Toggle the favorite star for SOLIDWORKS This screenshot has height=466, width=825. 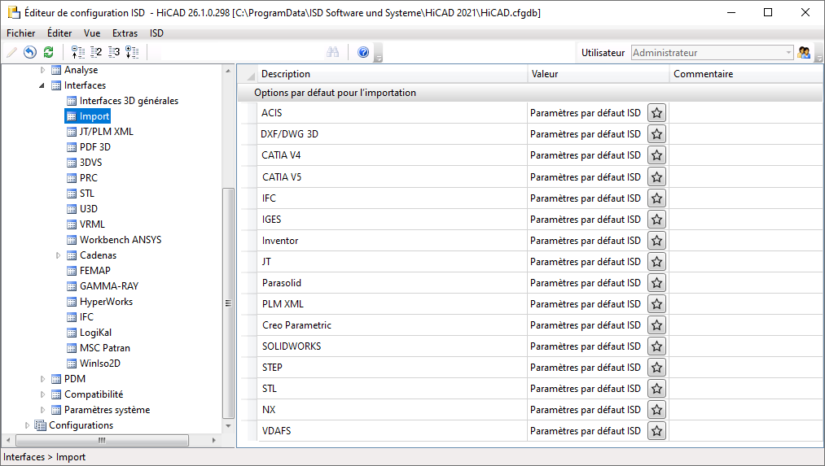[657, 346]
